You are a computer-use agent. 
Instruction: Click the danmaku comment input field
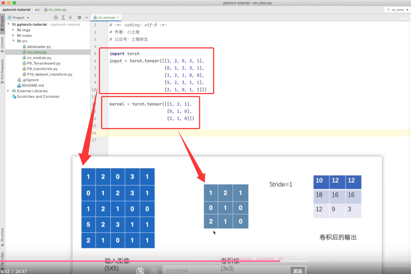coord(226,271)
